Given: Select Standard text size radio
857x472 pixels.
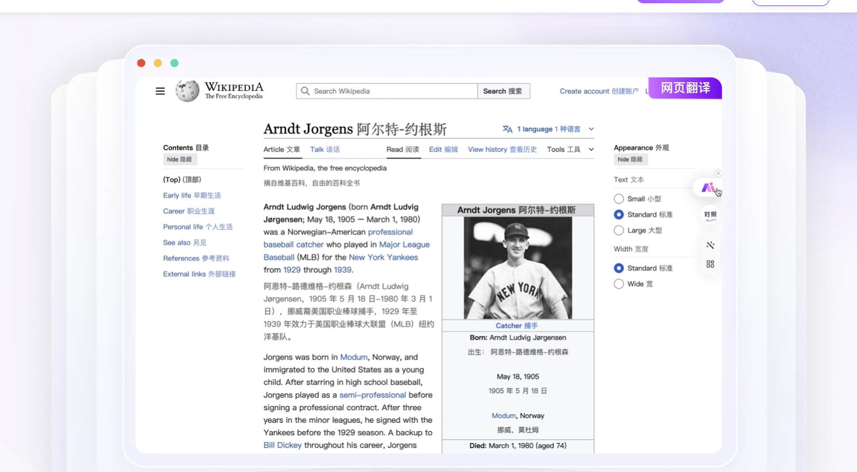Looking at the screenshot, I should tap(619, 215).
